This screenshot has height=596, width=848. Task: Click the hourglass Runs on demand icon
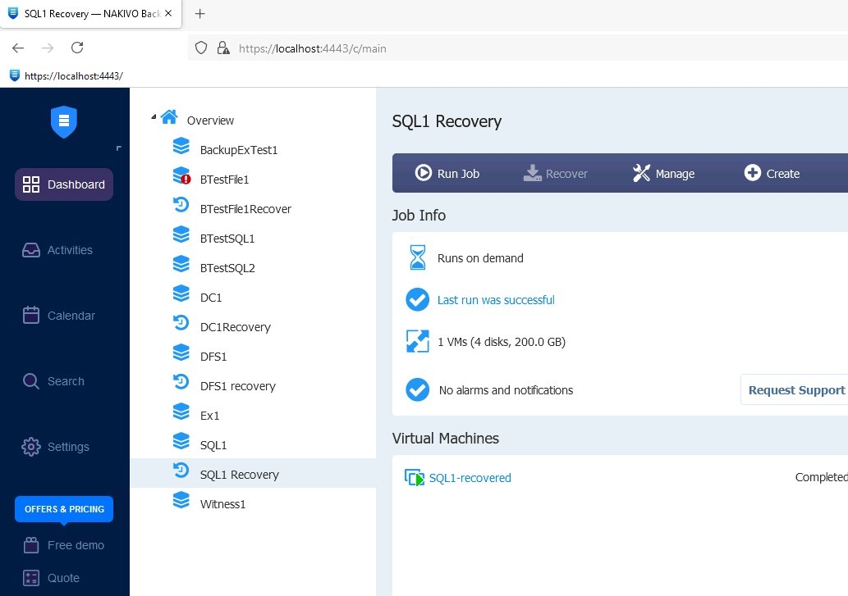point(418,257)
